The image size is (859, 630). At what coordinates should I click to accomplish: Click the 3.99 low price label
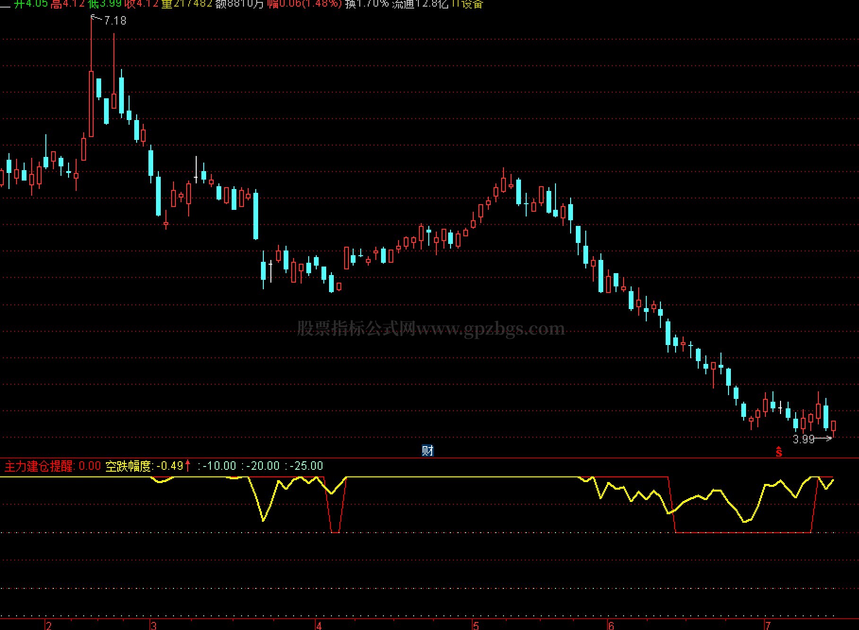coord(804,439)
